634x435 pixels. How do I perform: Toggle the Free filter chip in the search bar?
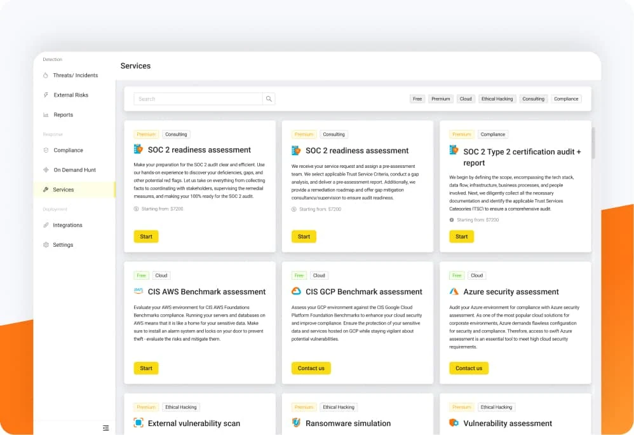[x=417, y=99]
